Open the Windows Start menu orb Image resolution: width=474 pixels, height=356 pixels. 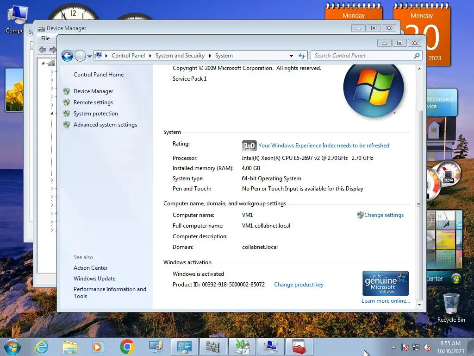click(12, 347)
